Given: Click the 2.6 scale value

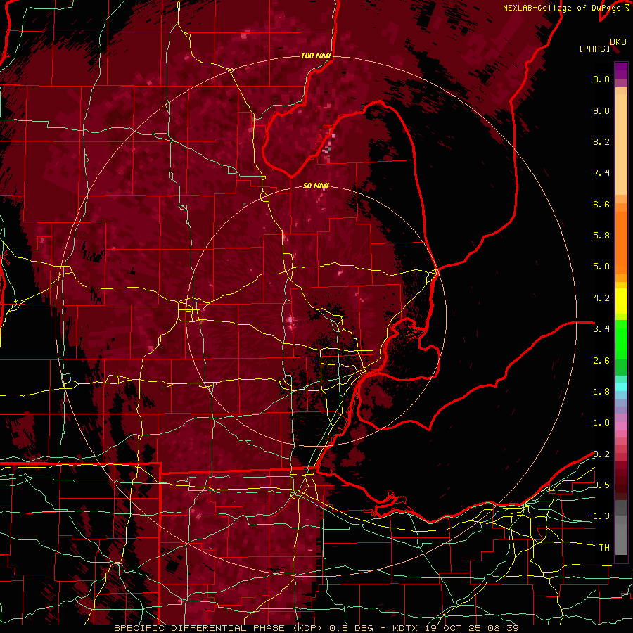Looking at the screenshot, I should [x=601, y=361].
